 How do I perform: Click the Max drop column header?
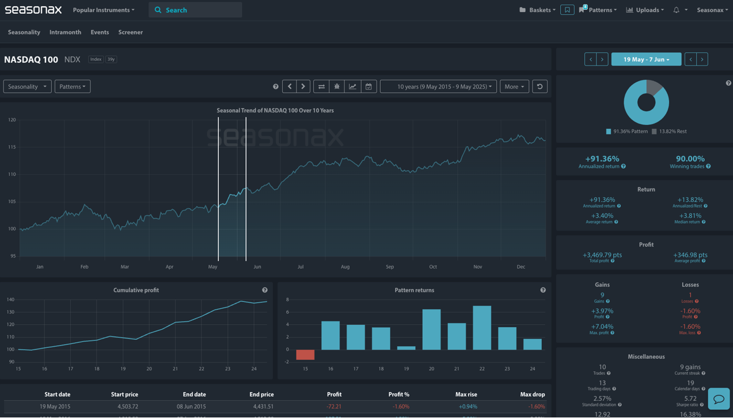point(532,394)
